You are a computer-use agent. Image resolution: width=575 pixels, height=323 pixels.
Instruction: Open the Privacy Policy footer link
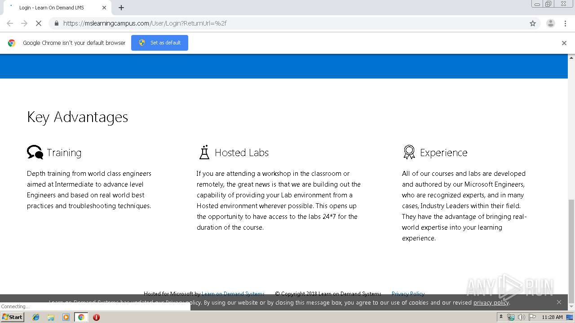coord(408,294)
